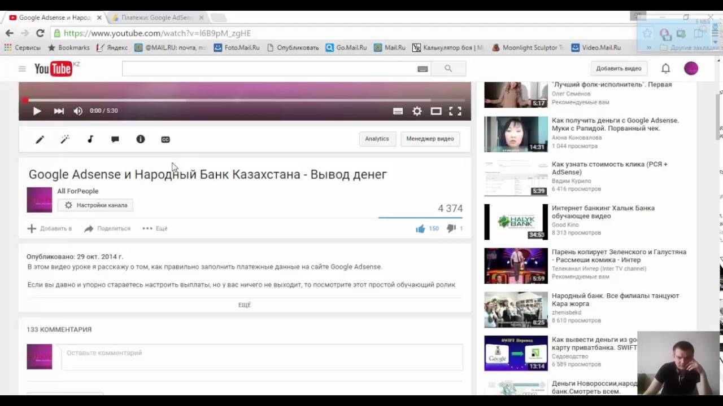723x406 pixels.
Task: Open SWIFT Перевод video thumbnail
Action: [x=516, y=353]
